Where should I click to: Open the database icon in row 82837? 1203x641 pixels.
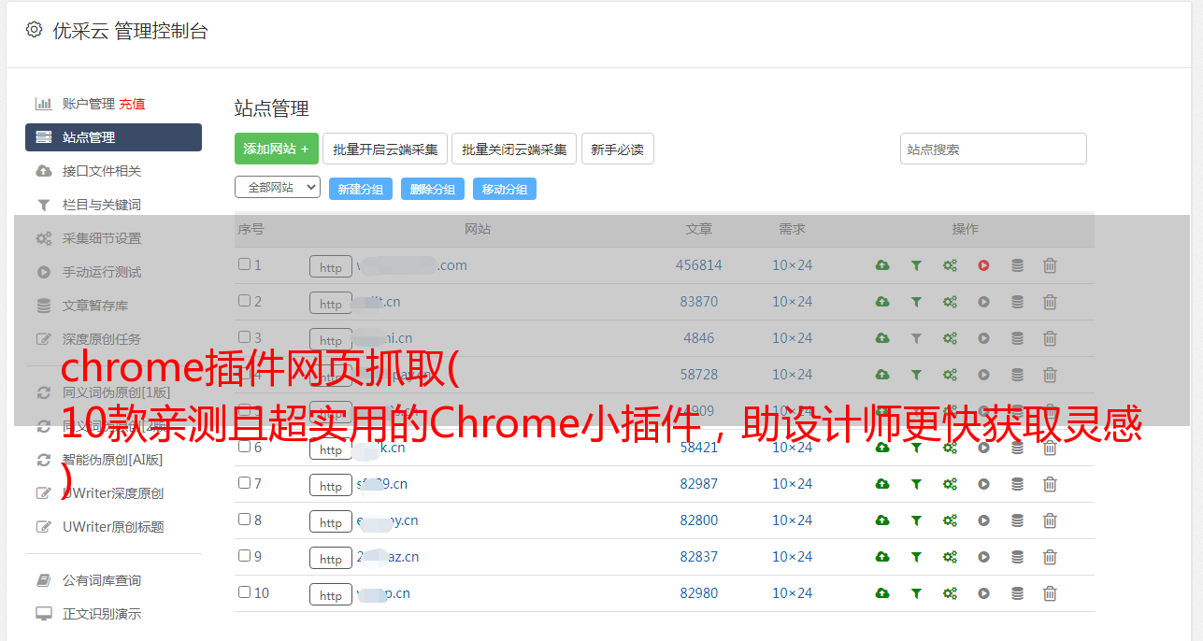(1017, 557)
